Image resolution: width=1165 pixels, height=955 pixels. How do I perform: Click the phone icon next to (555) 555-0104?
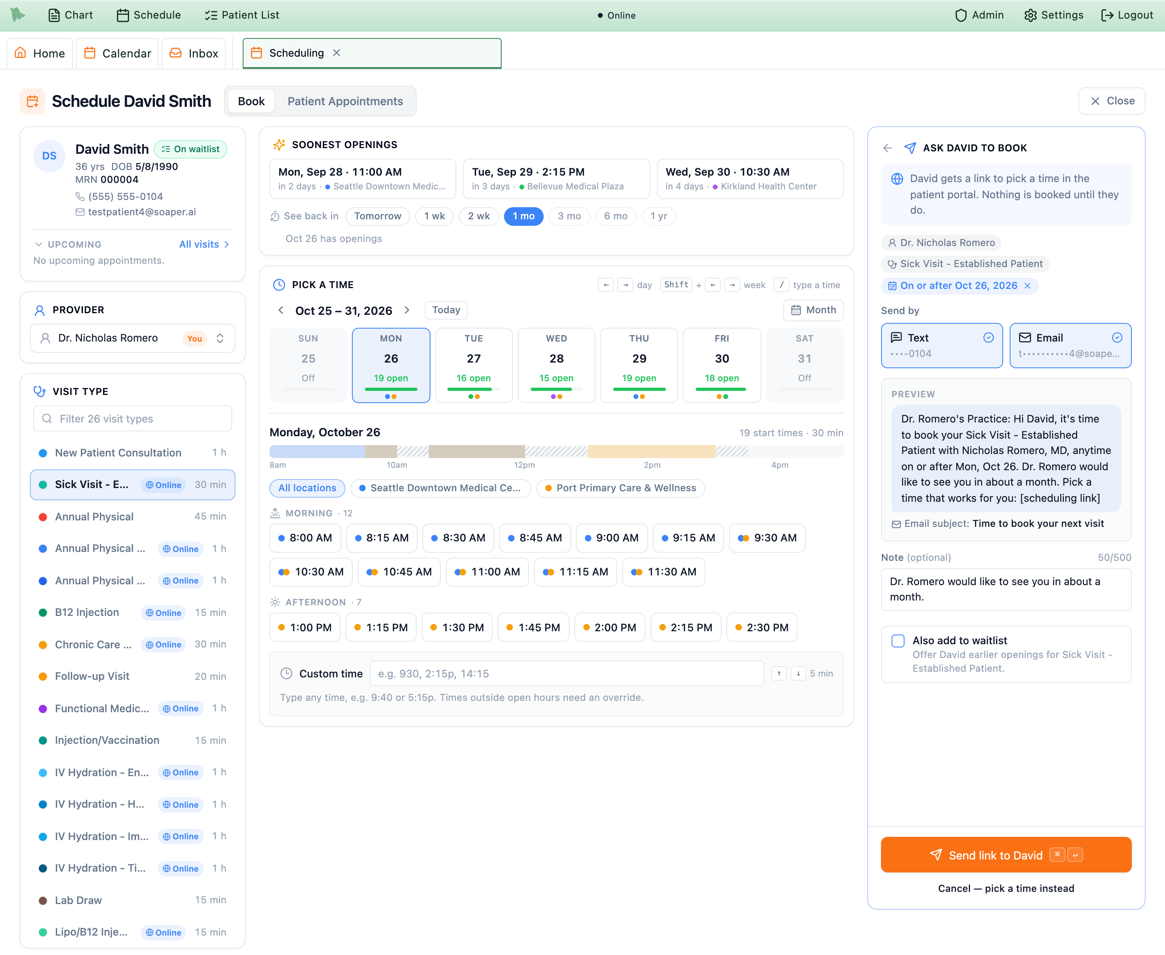pyautogui.click(x=80, y=197)
